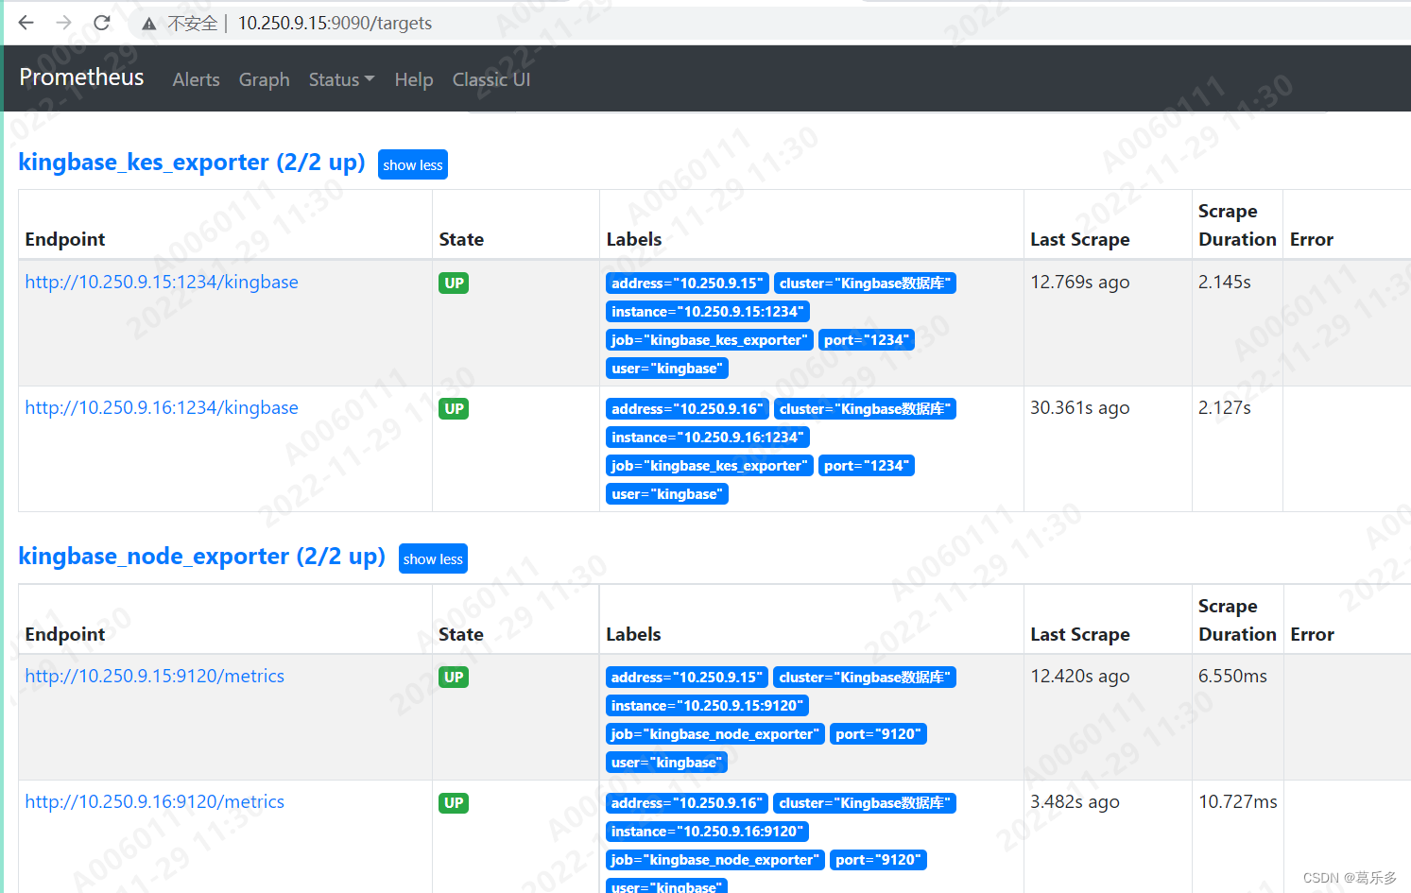
Task: Click user="kingbase" label in 10.250.9.15:9120 row
Action: 666,763
